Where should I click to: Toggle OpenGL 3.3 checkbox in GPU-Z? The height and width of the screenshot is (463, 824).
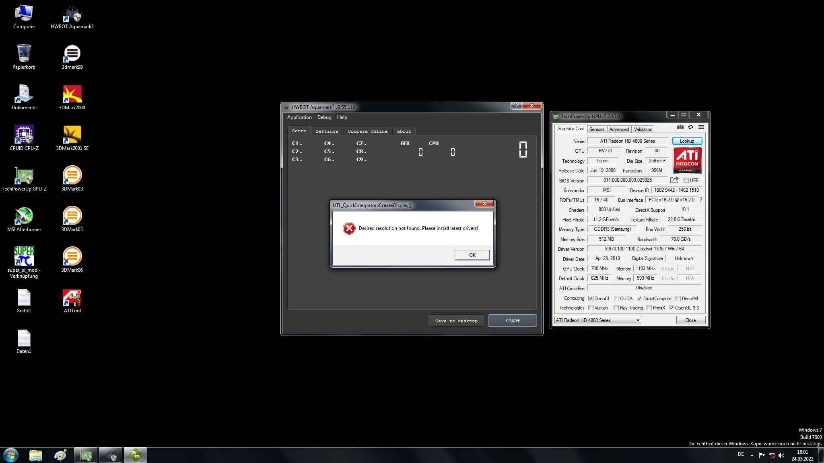672,308
